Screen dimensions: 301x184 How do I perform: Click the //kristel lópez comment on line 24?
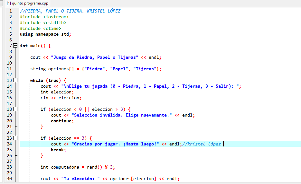(x=202, y=144)
